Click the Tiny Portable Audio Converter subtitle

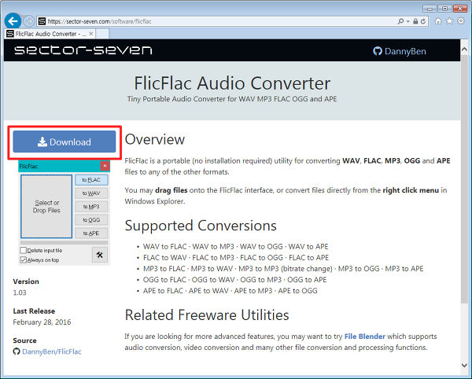[x=232, y=99]
